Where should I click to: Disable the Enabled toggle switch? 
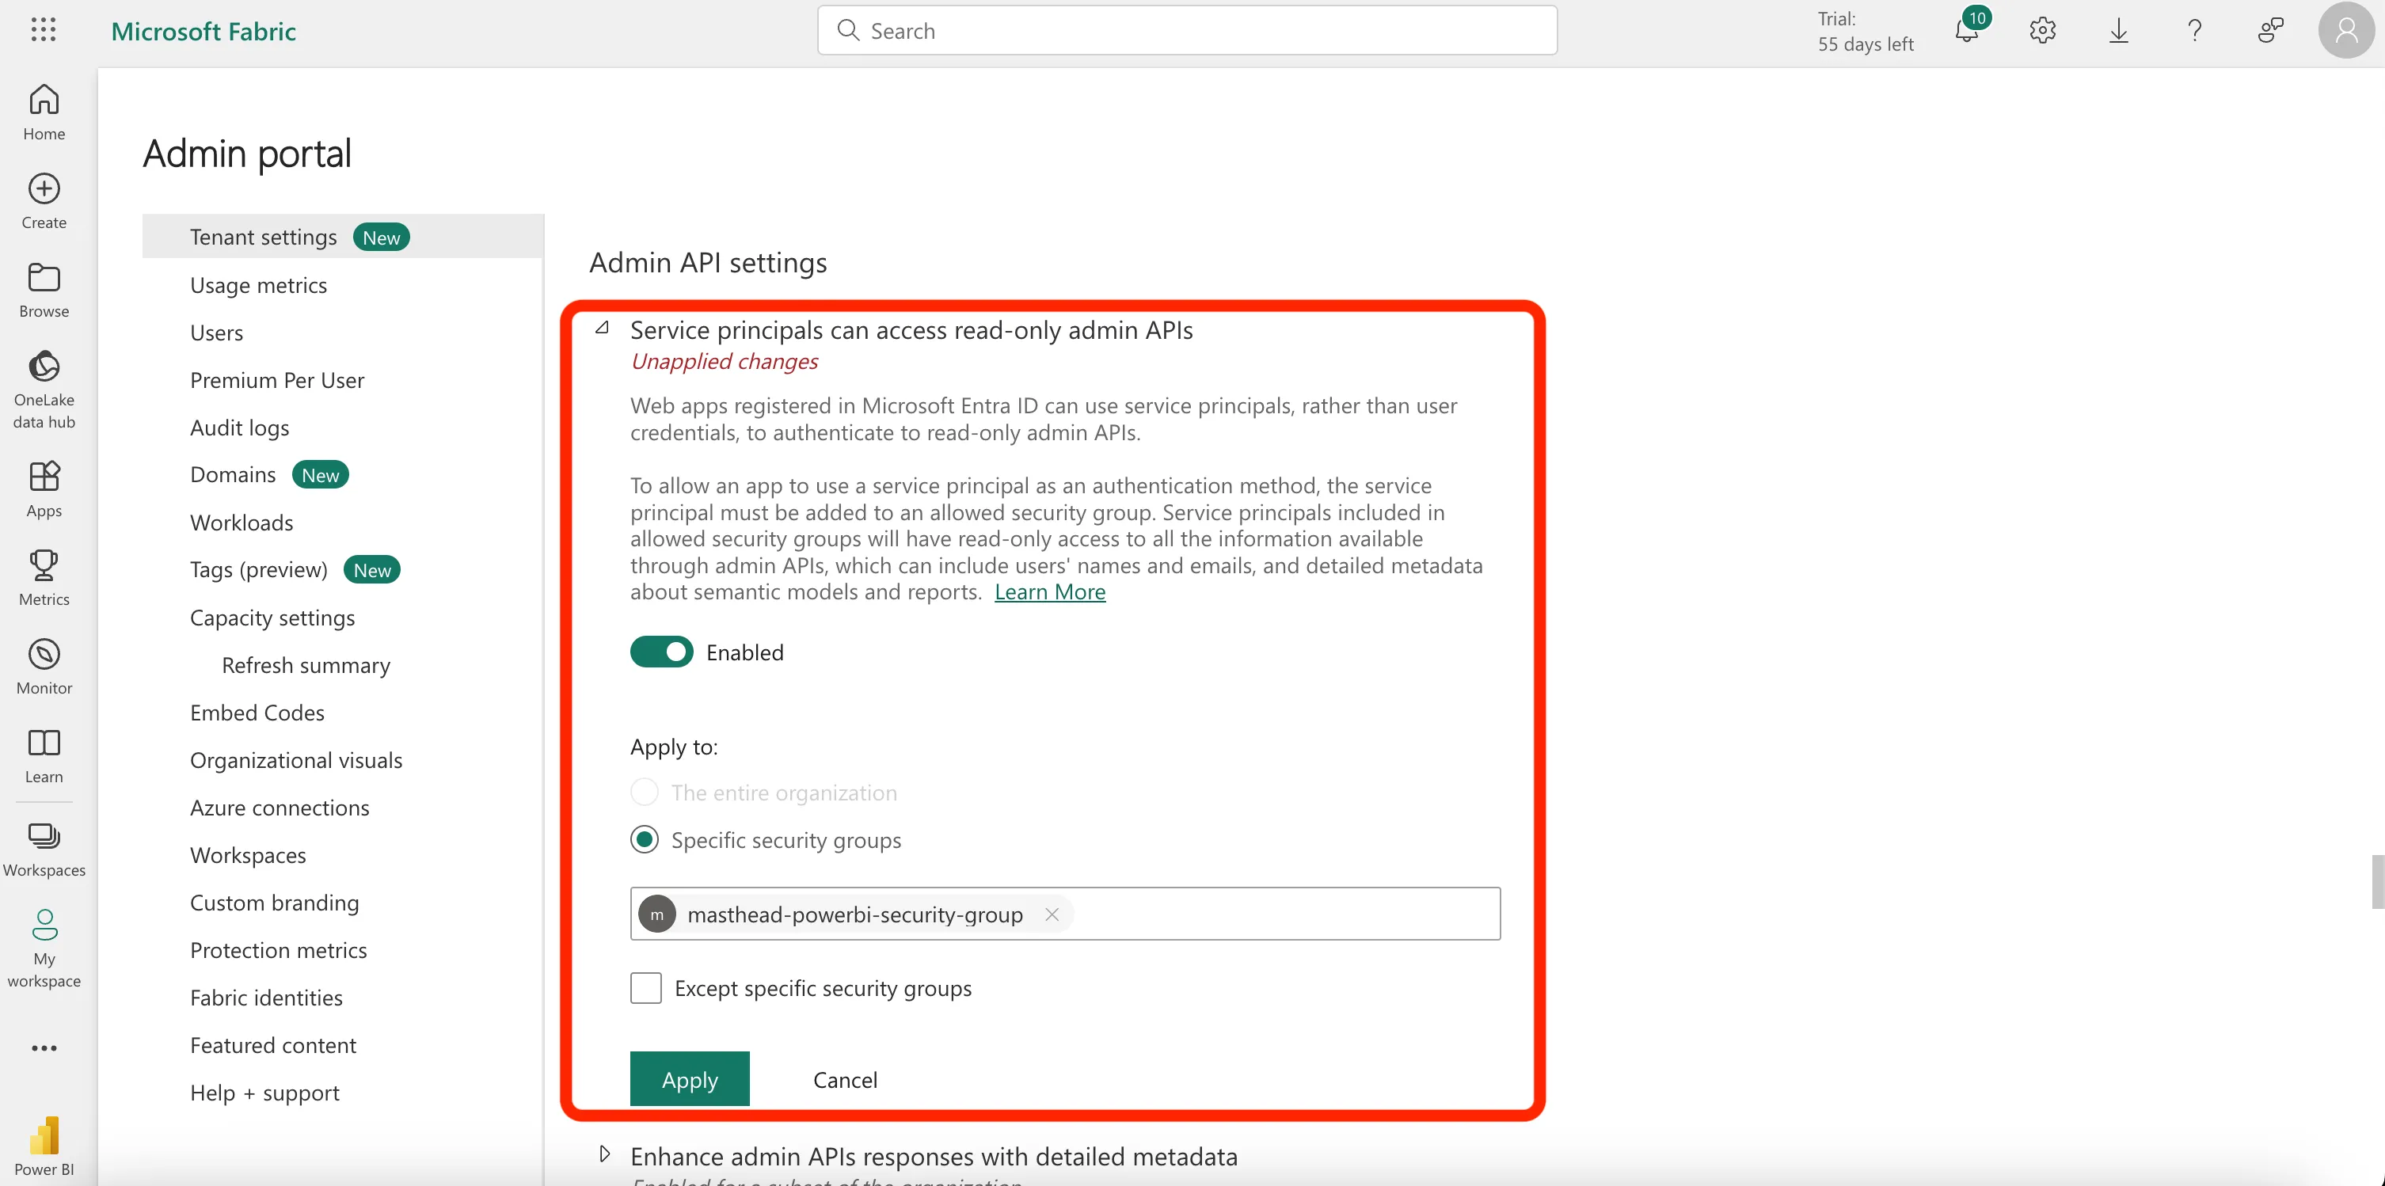[x=661, y=652]
